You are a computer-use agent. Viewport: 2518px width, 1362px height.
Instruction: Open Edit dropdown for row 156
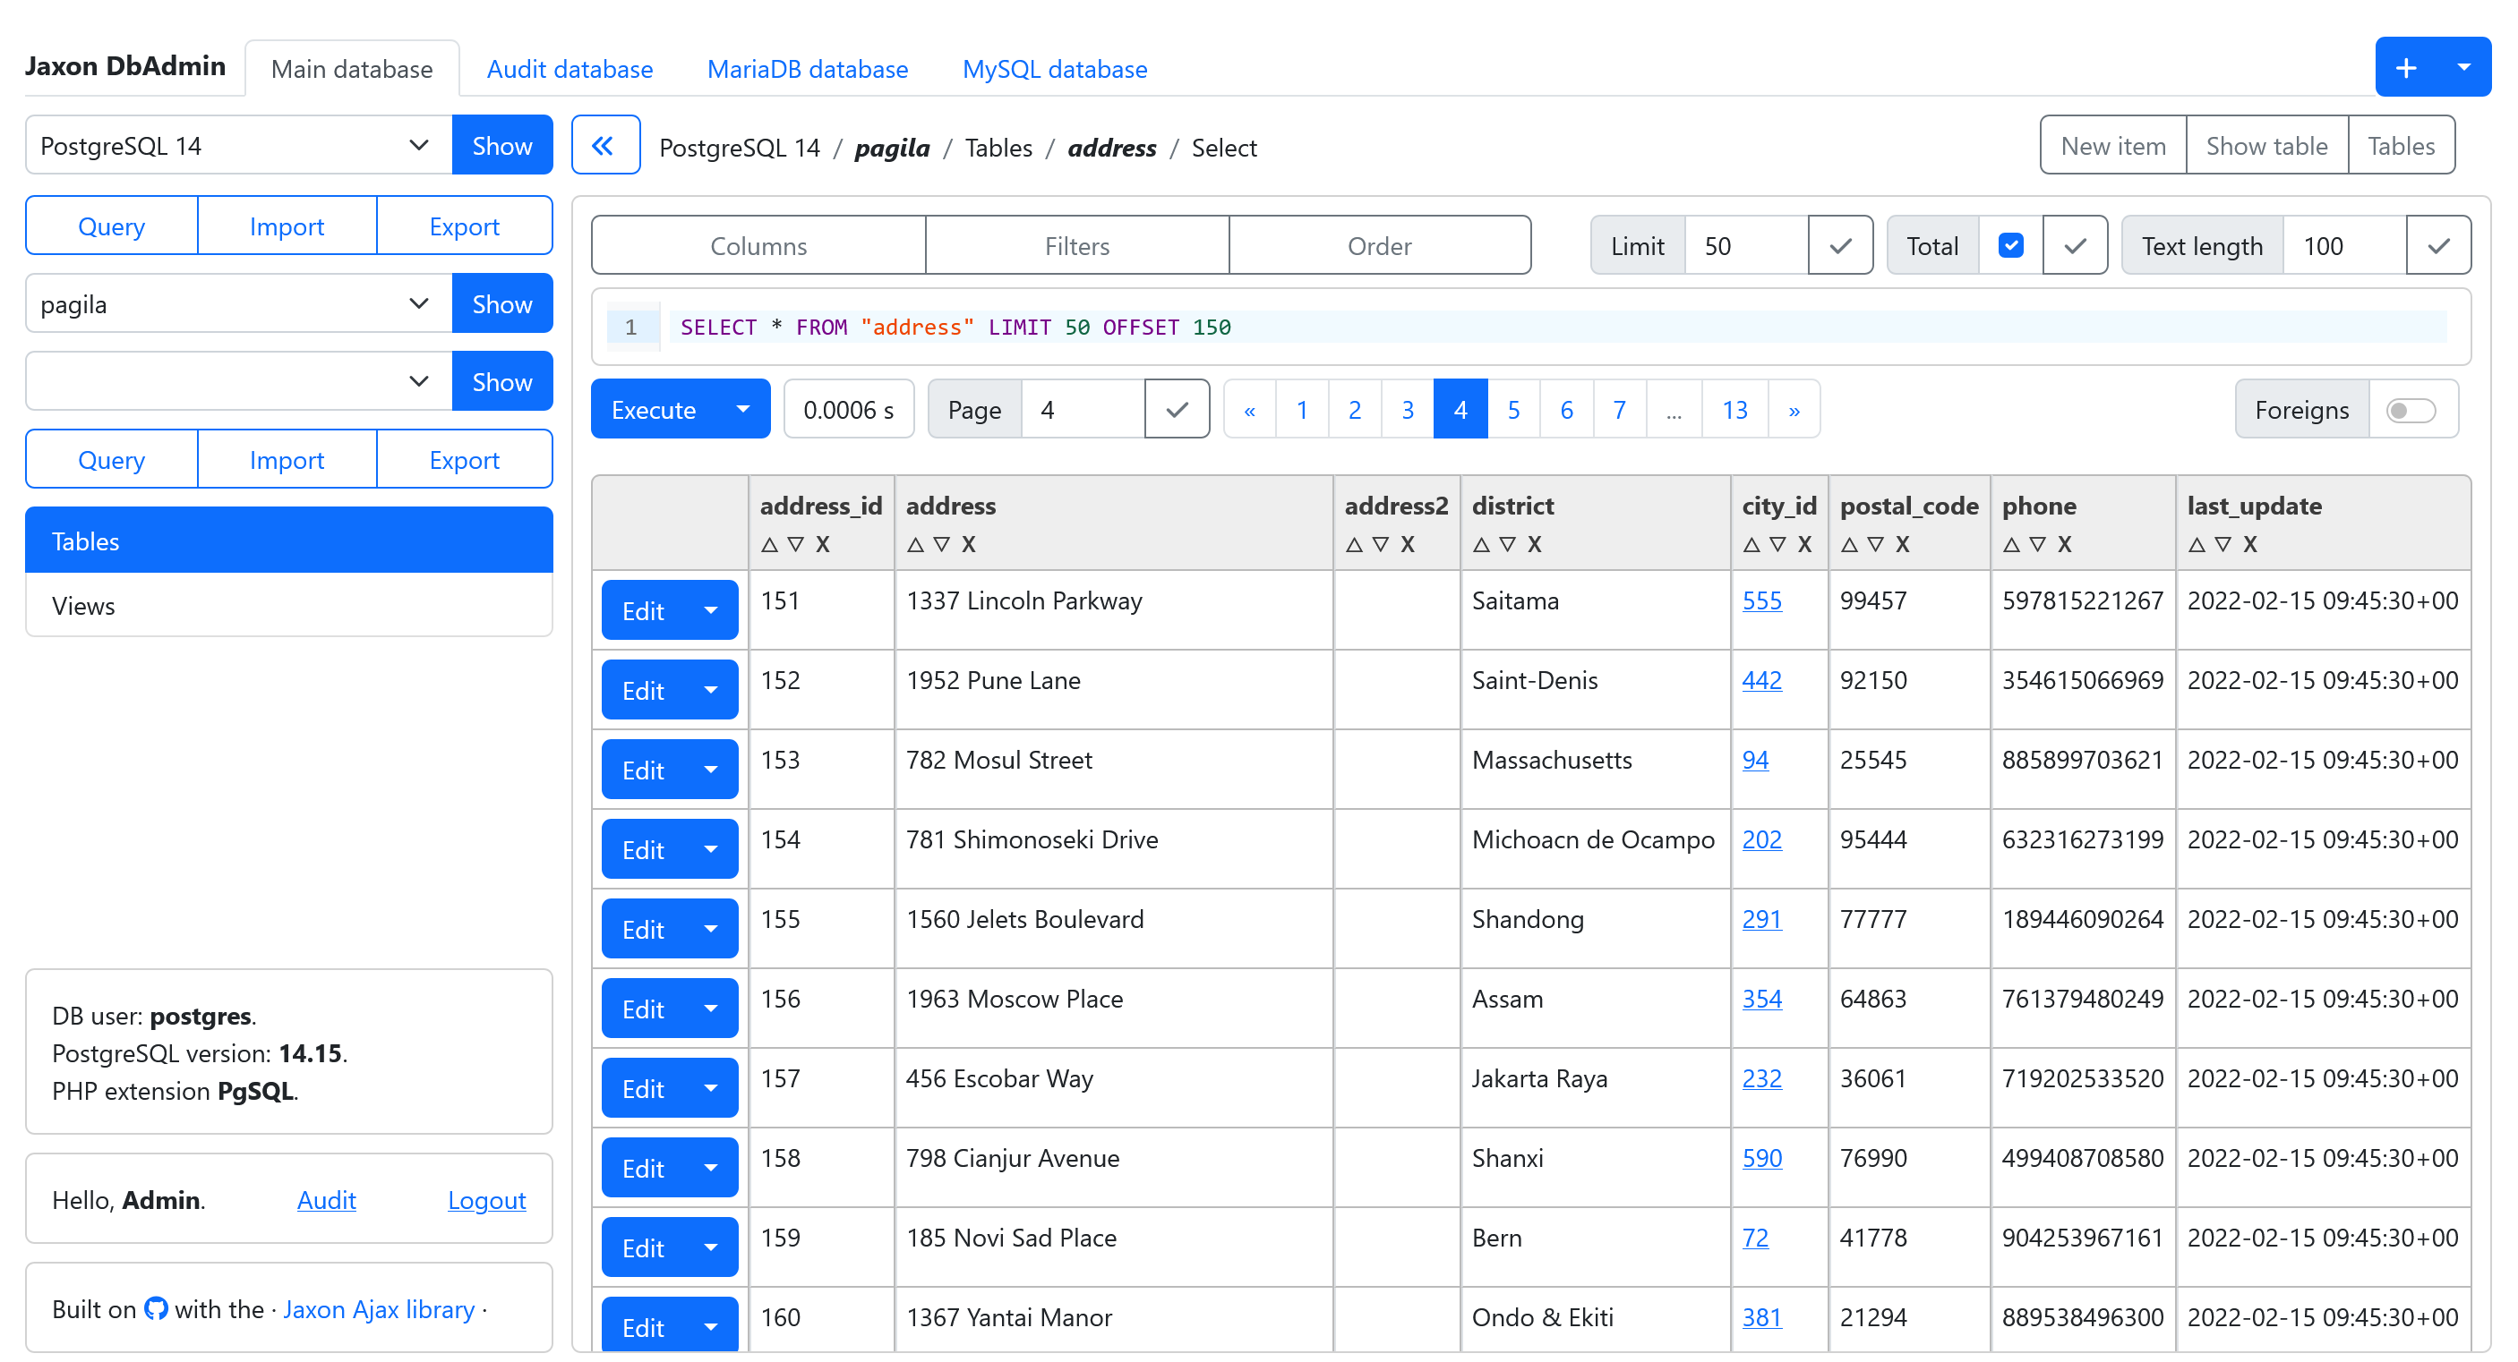pos(711,1009)
